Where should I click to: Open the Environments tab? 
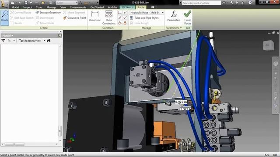point(78,7)
